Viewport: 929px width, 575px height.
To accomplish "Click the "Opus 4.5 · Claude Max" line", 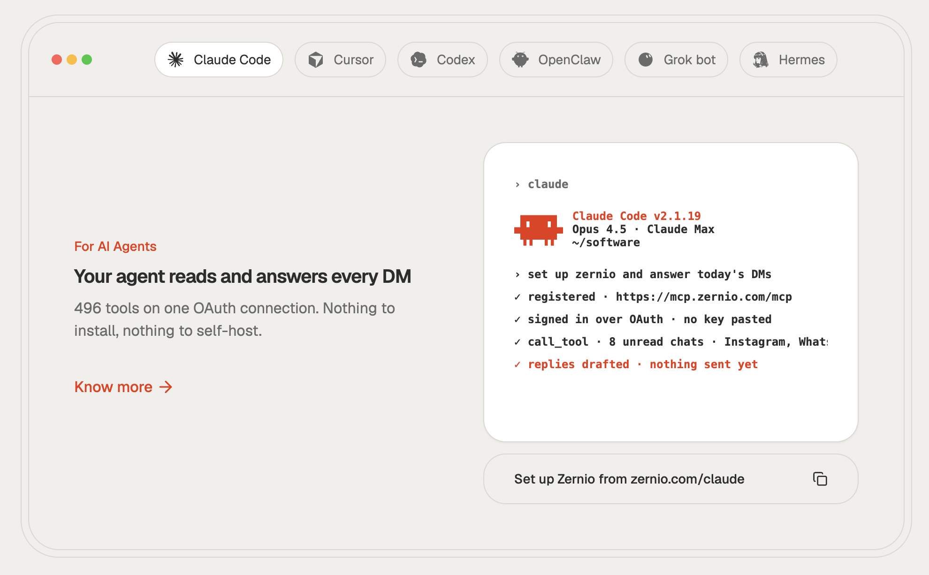I will click(x=643, y=229).
